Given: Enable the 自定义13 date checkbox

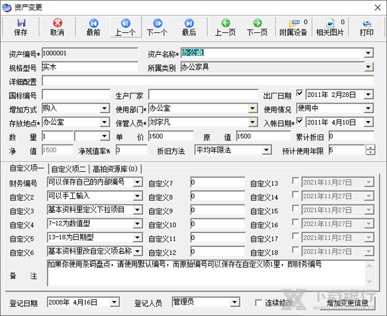Looking at the screenshot, I should coord(295,181).
